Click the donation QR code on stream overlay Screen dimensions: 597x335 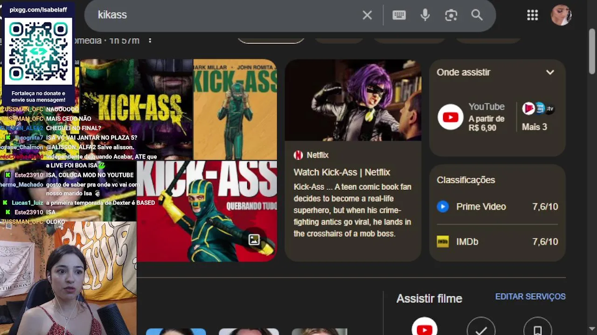click(x=38, y=51)
